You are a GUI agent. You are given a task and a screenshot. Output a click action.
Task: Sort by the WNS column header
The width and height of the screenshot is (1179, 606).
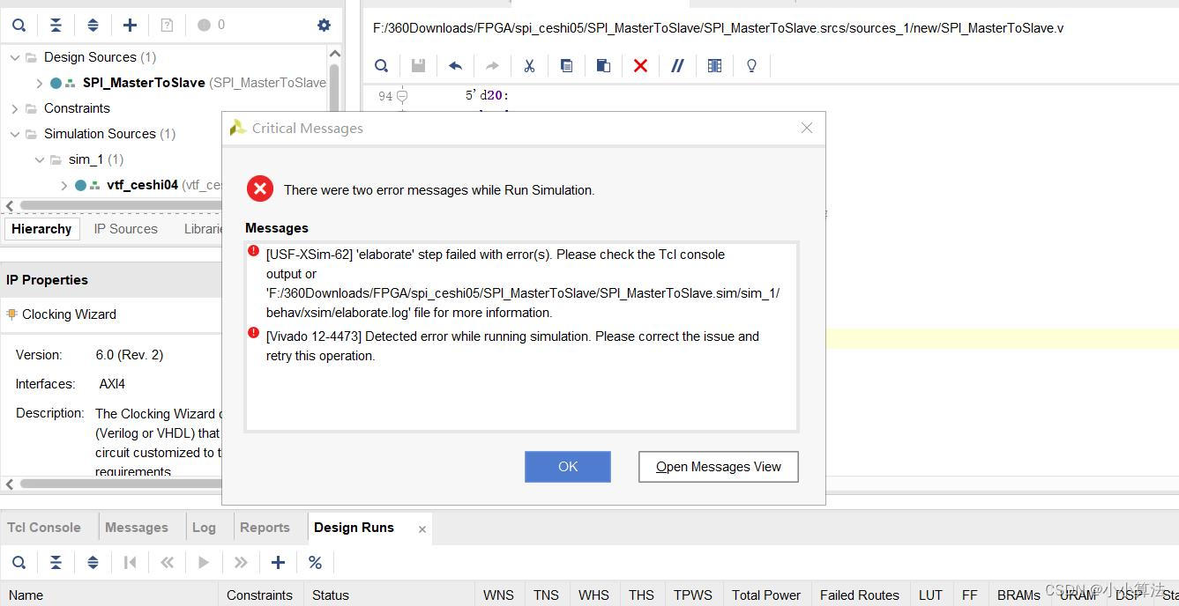[x=498, y=595]
